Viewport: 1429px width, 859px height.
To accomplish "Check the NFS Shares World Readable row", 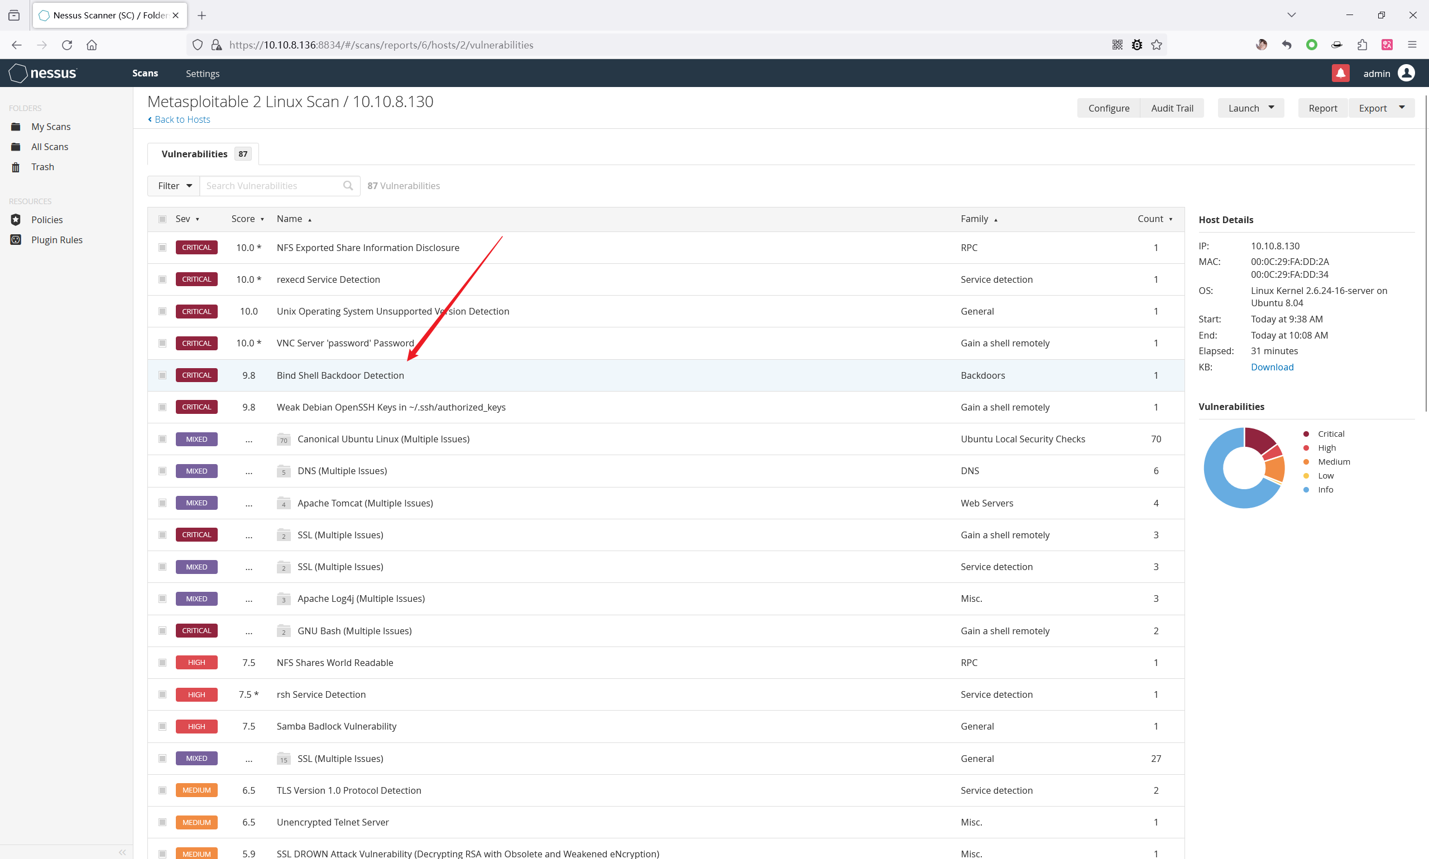I will (x=162, y=663).
